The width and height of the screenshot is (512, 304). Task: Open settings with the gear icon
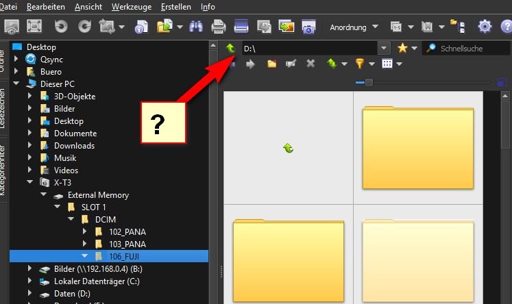[485, 27]
